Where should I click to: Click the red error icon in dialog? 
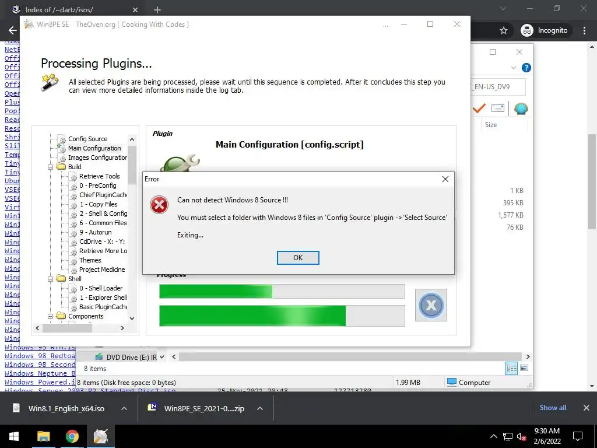(159, 205)
